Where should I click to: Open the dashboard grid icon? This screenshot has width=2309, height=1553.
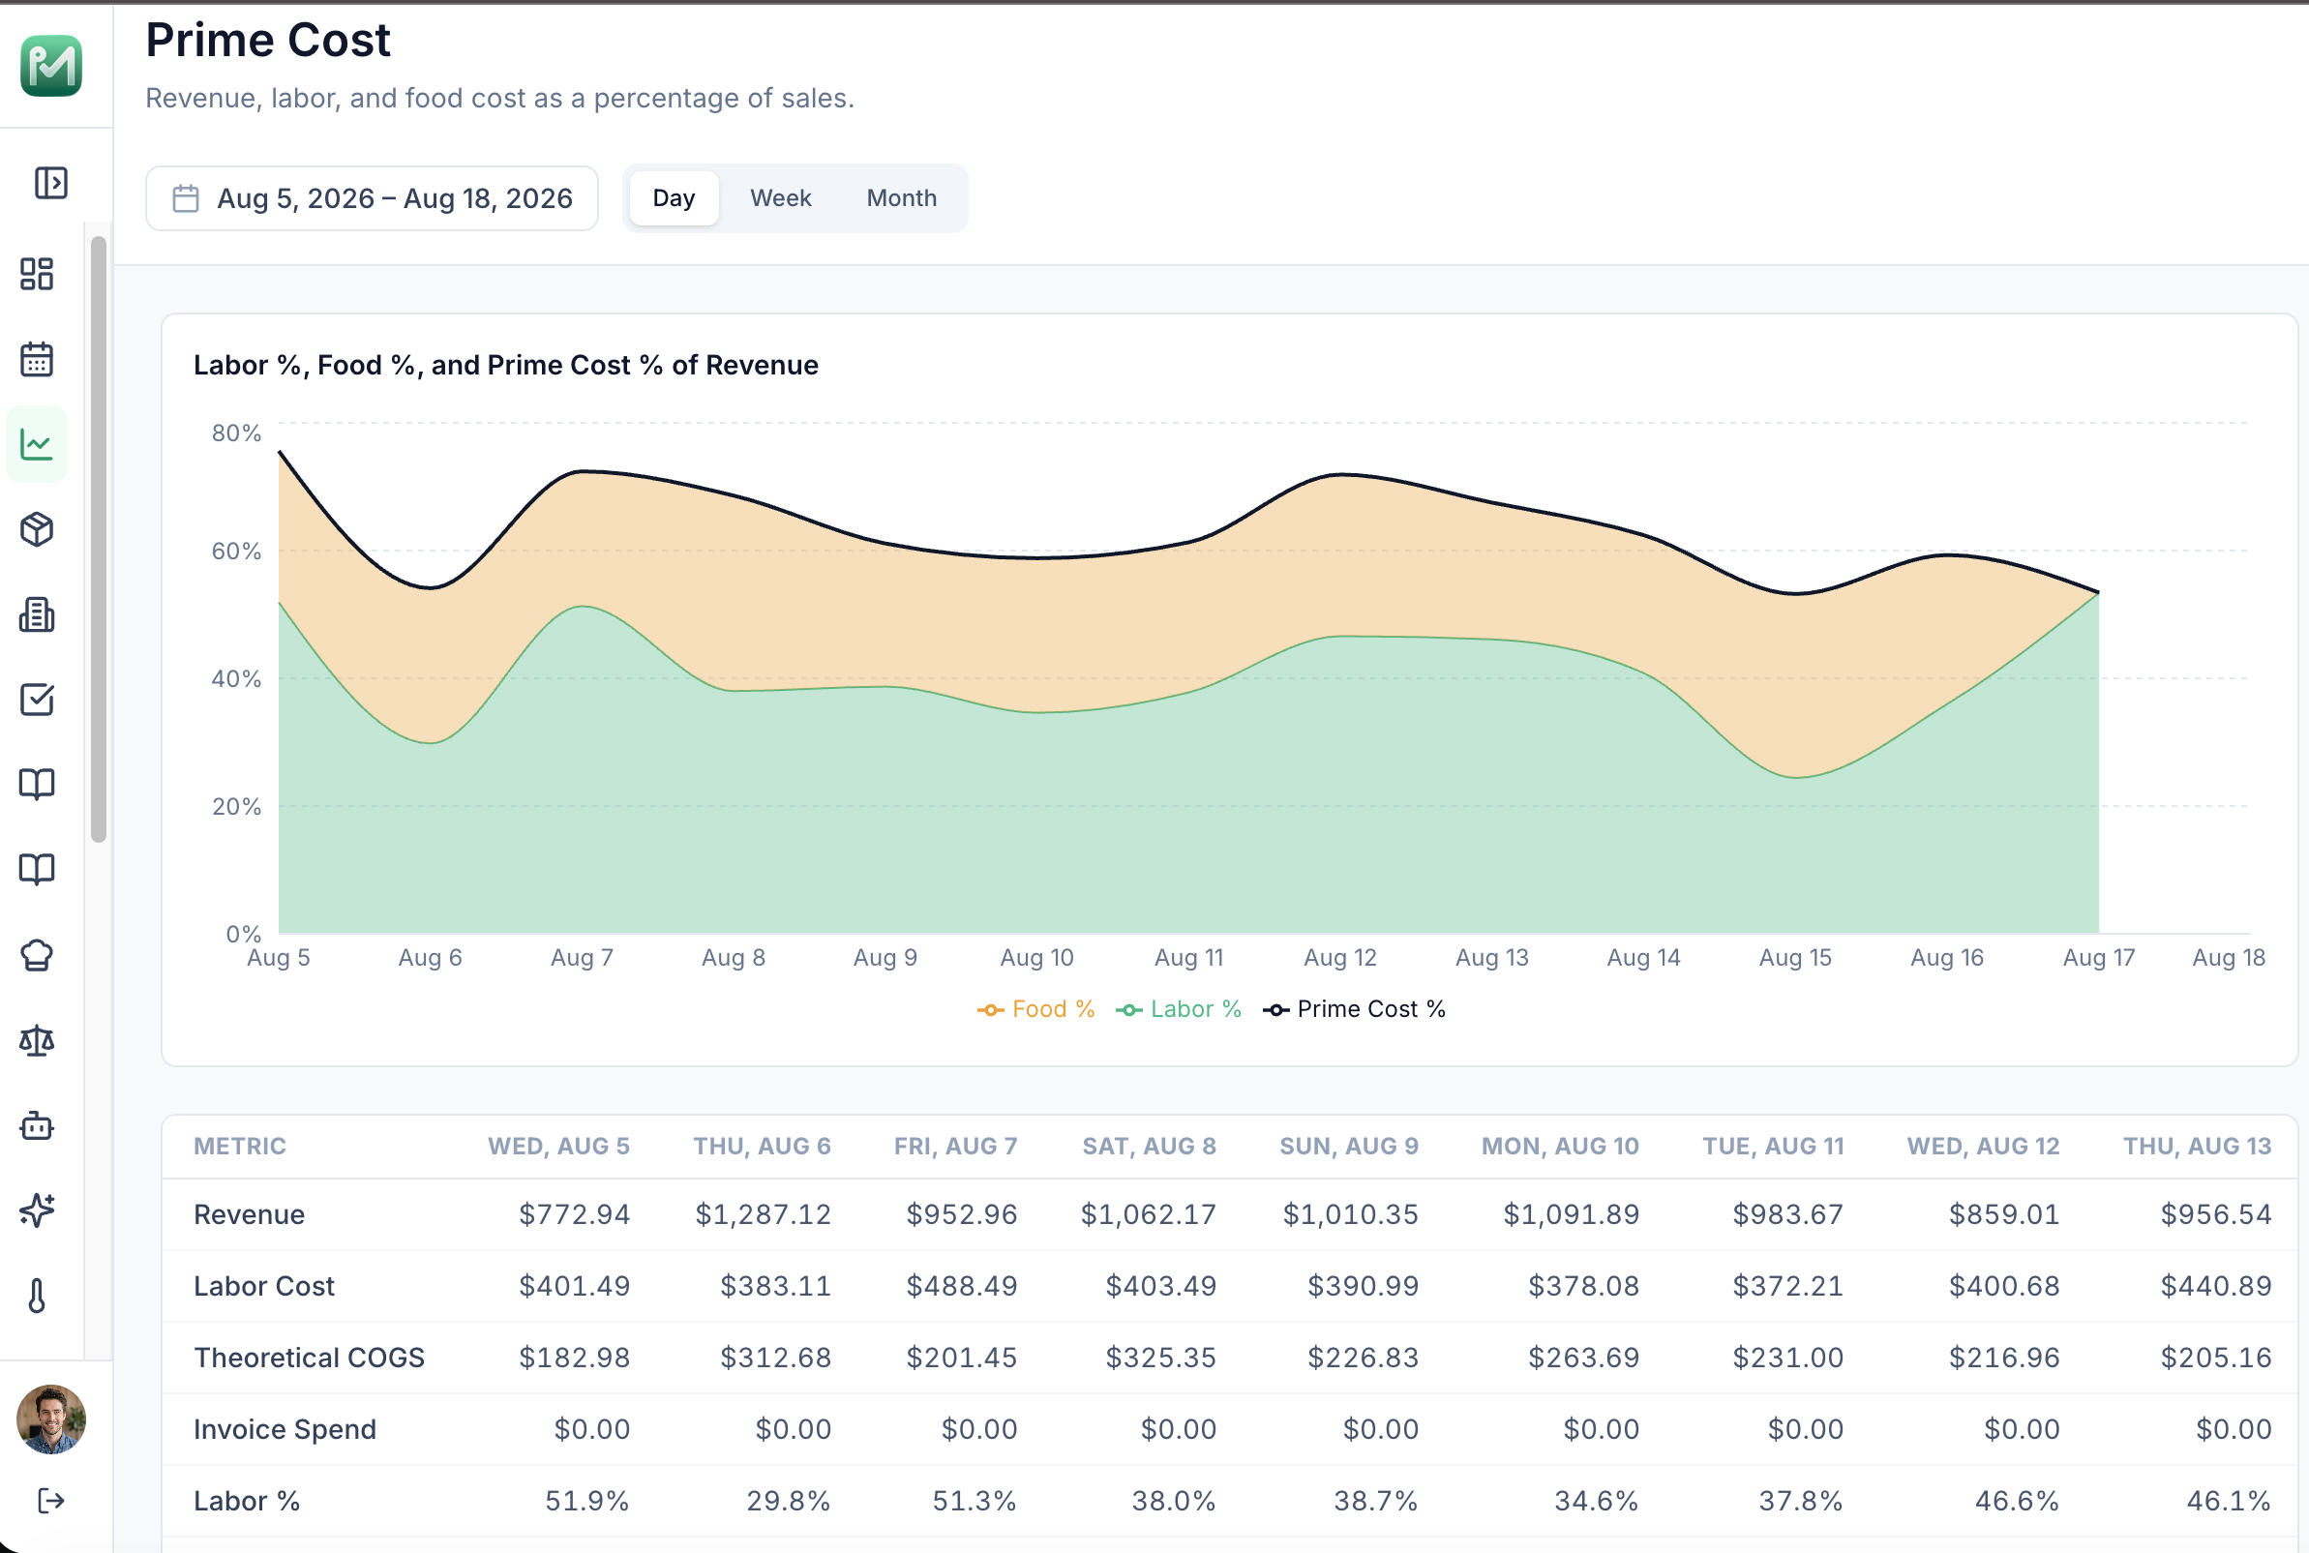(x=37, y=275)
